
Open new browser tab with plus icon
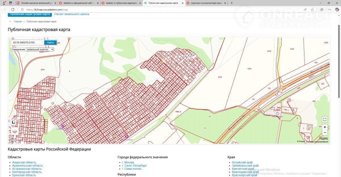pyautogui.click(x=232, y=3)
